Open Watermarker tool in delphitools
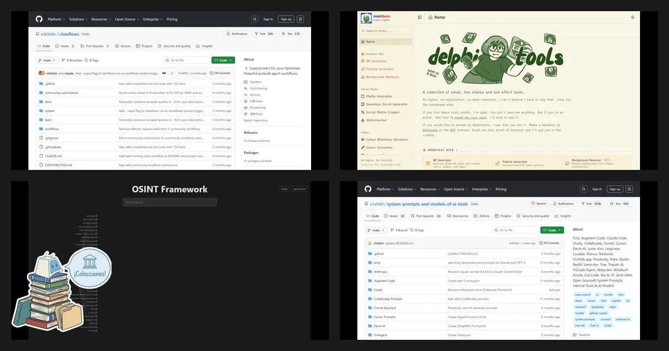The width and height of the screenshot is (669, 351). click(376, 120)
